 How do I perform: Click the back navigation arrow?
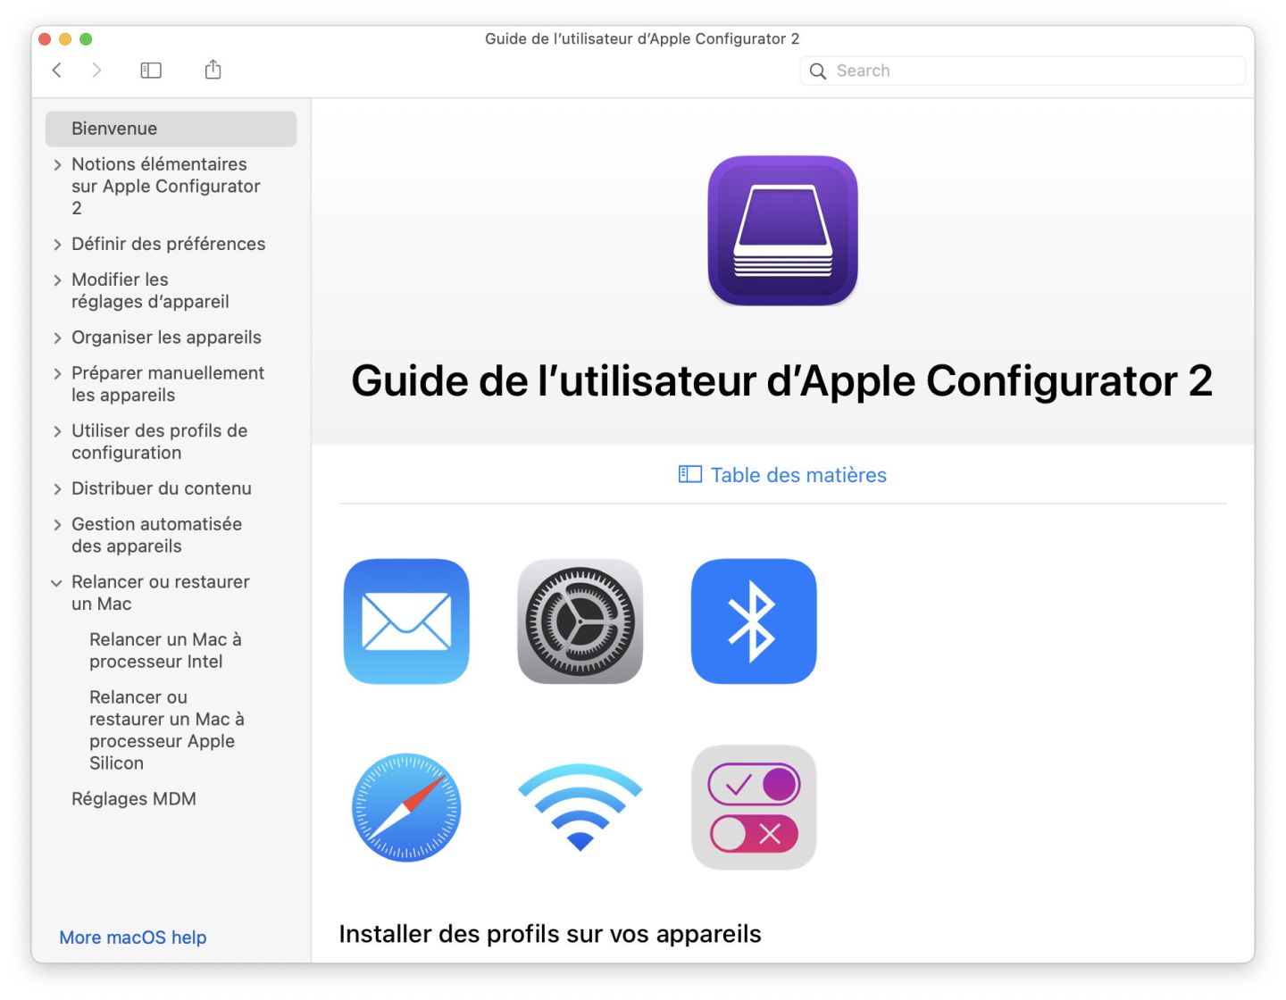click(x=57, y=71)
